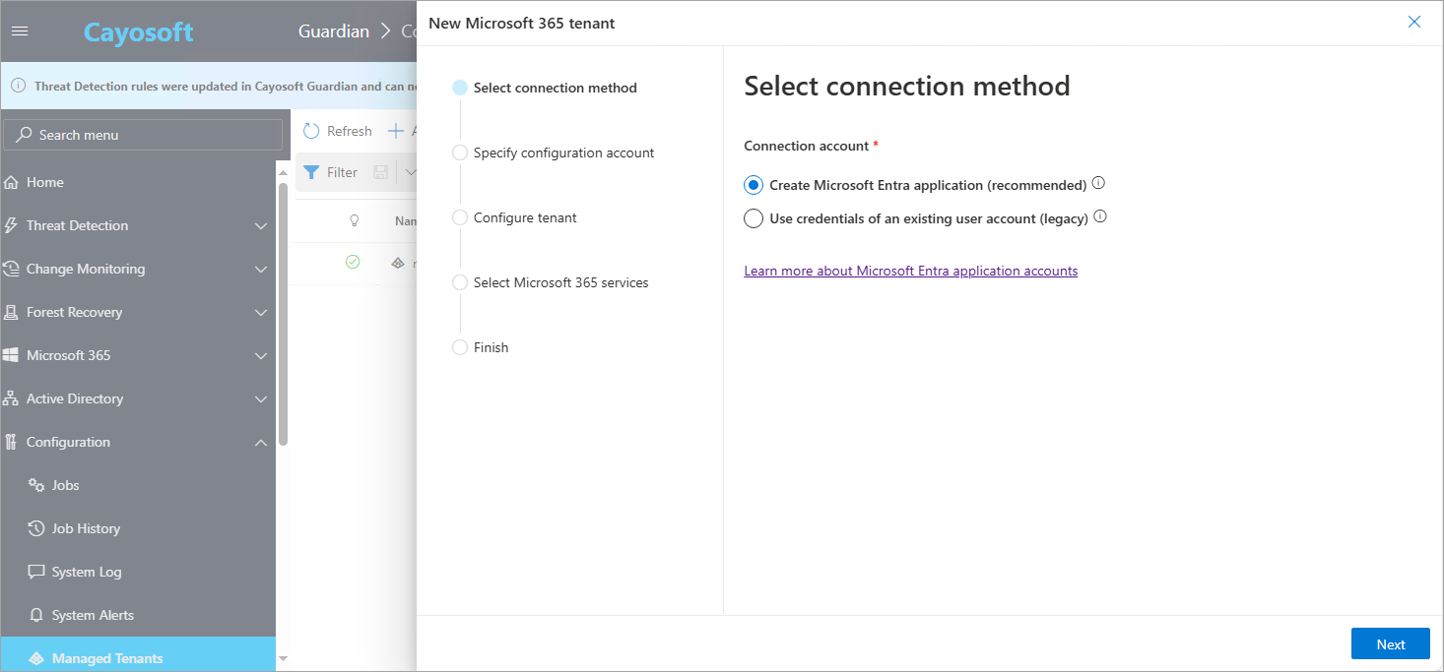Open the filter dropdown arrow beside save icon
Viewport: 1444px width, 672px height.
point(410,172)
